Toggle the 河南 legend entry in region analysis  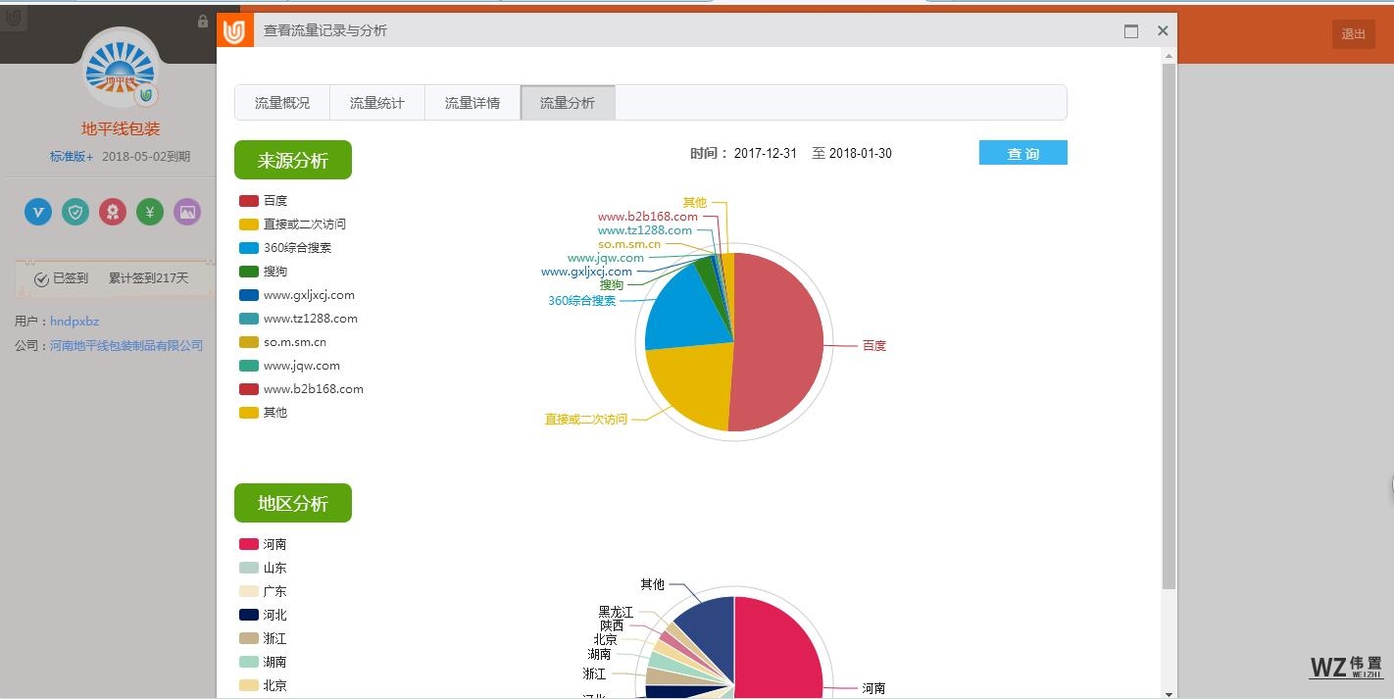click(x=274, y=544)
